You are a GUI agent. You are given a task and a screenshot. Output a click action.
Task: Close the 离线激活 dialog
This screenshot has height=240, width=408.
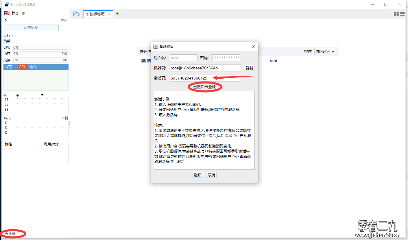click(254, 46)
